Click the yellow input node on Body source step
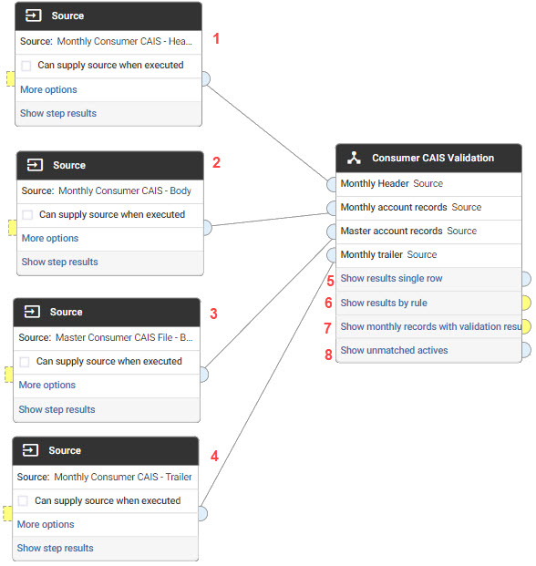The width and height of the screenshot is (536, 566). coord(13,228)
